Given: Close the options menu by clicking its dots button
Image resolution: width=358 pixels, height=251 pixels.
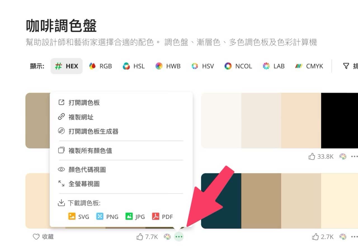Looking at the screenshot, I should [x=179, y=236].
